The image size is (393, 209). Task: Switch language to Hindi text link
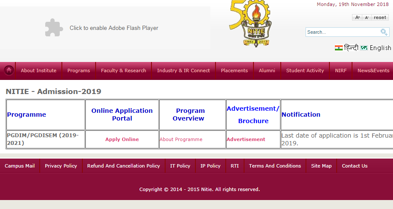(351, 47)
